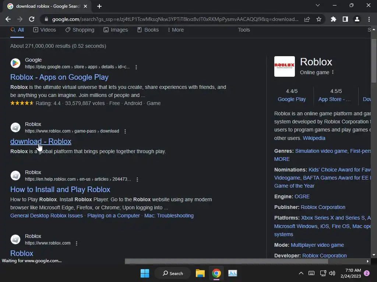This screenshot has width=377, height=282.
Task: Open How to Install and Play Roblox
Action: (x=60, y=189)
